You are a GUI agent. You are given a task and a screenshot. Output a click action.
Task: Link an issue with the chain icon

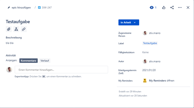coord(24,29)
